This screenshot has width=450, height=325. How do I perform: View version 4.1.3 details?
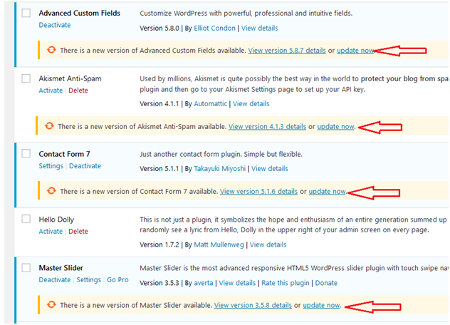[268, 126]
